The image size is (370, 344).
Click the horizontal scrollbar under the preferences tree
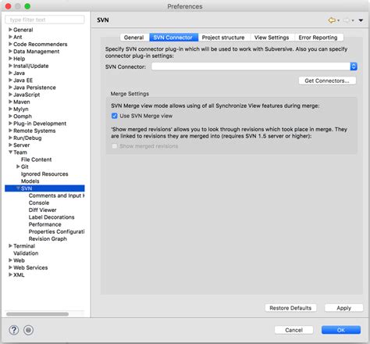pyautogui.click(x=37, y=314)
